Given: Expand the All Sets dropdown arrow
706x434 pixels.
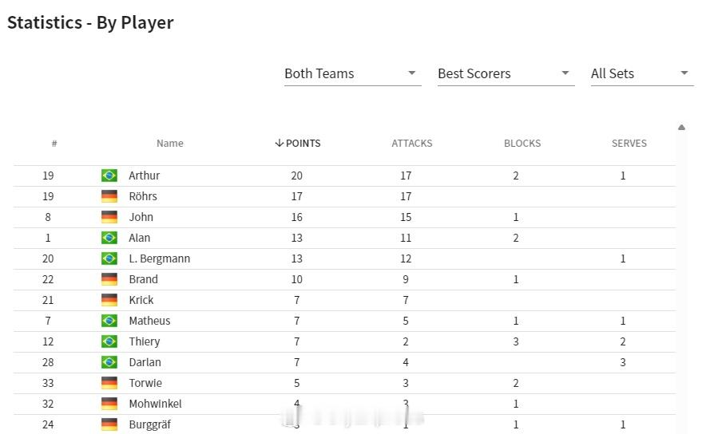Looking at the screenshot, I should pyautogui.click(x=684, y=73).
